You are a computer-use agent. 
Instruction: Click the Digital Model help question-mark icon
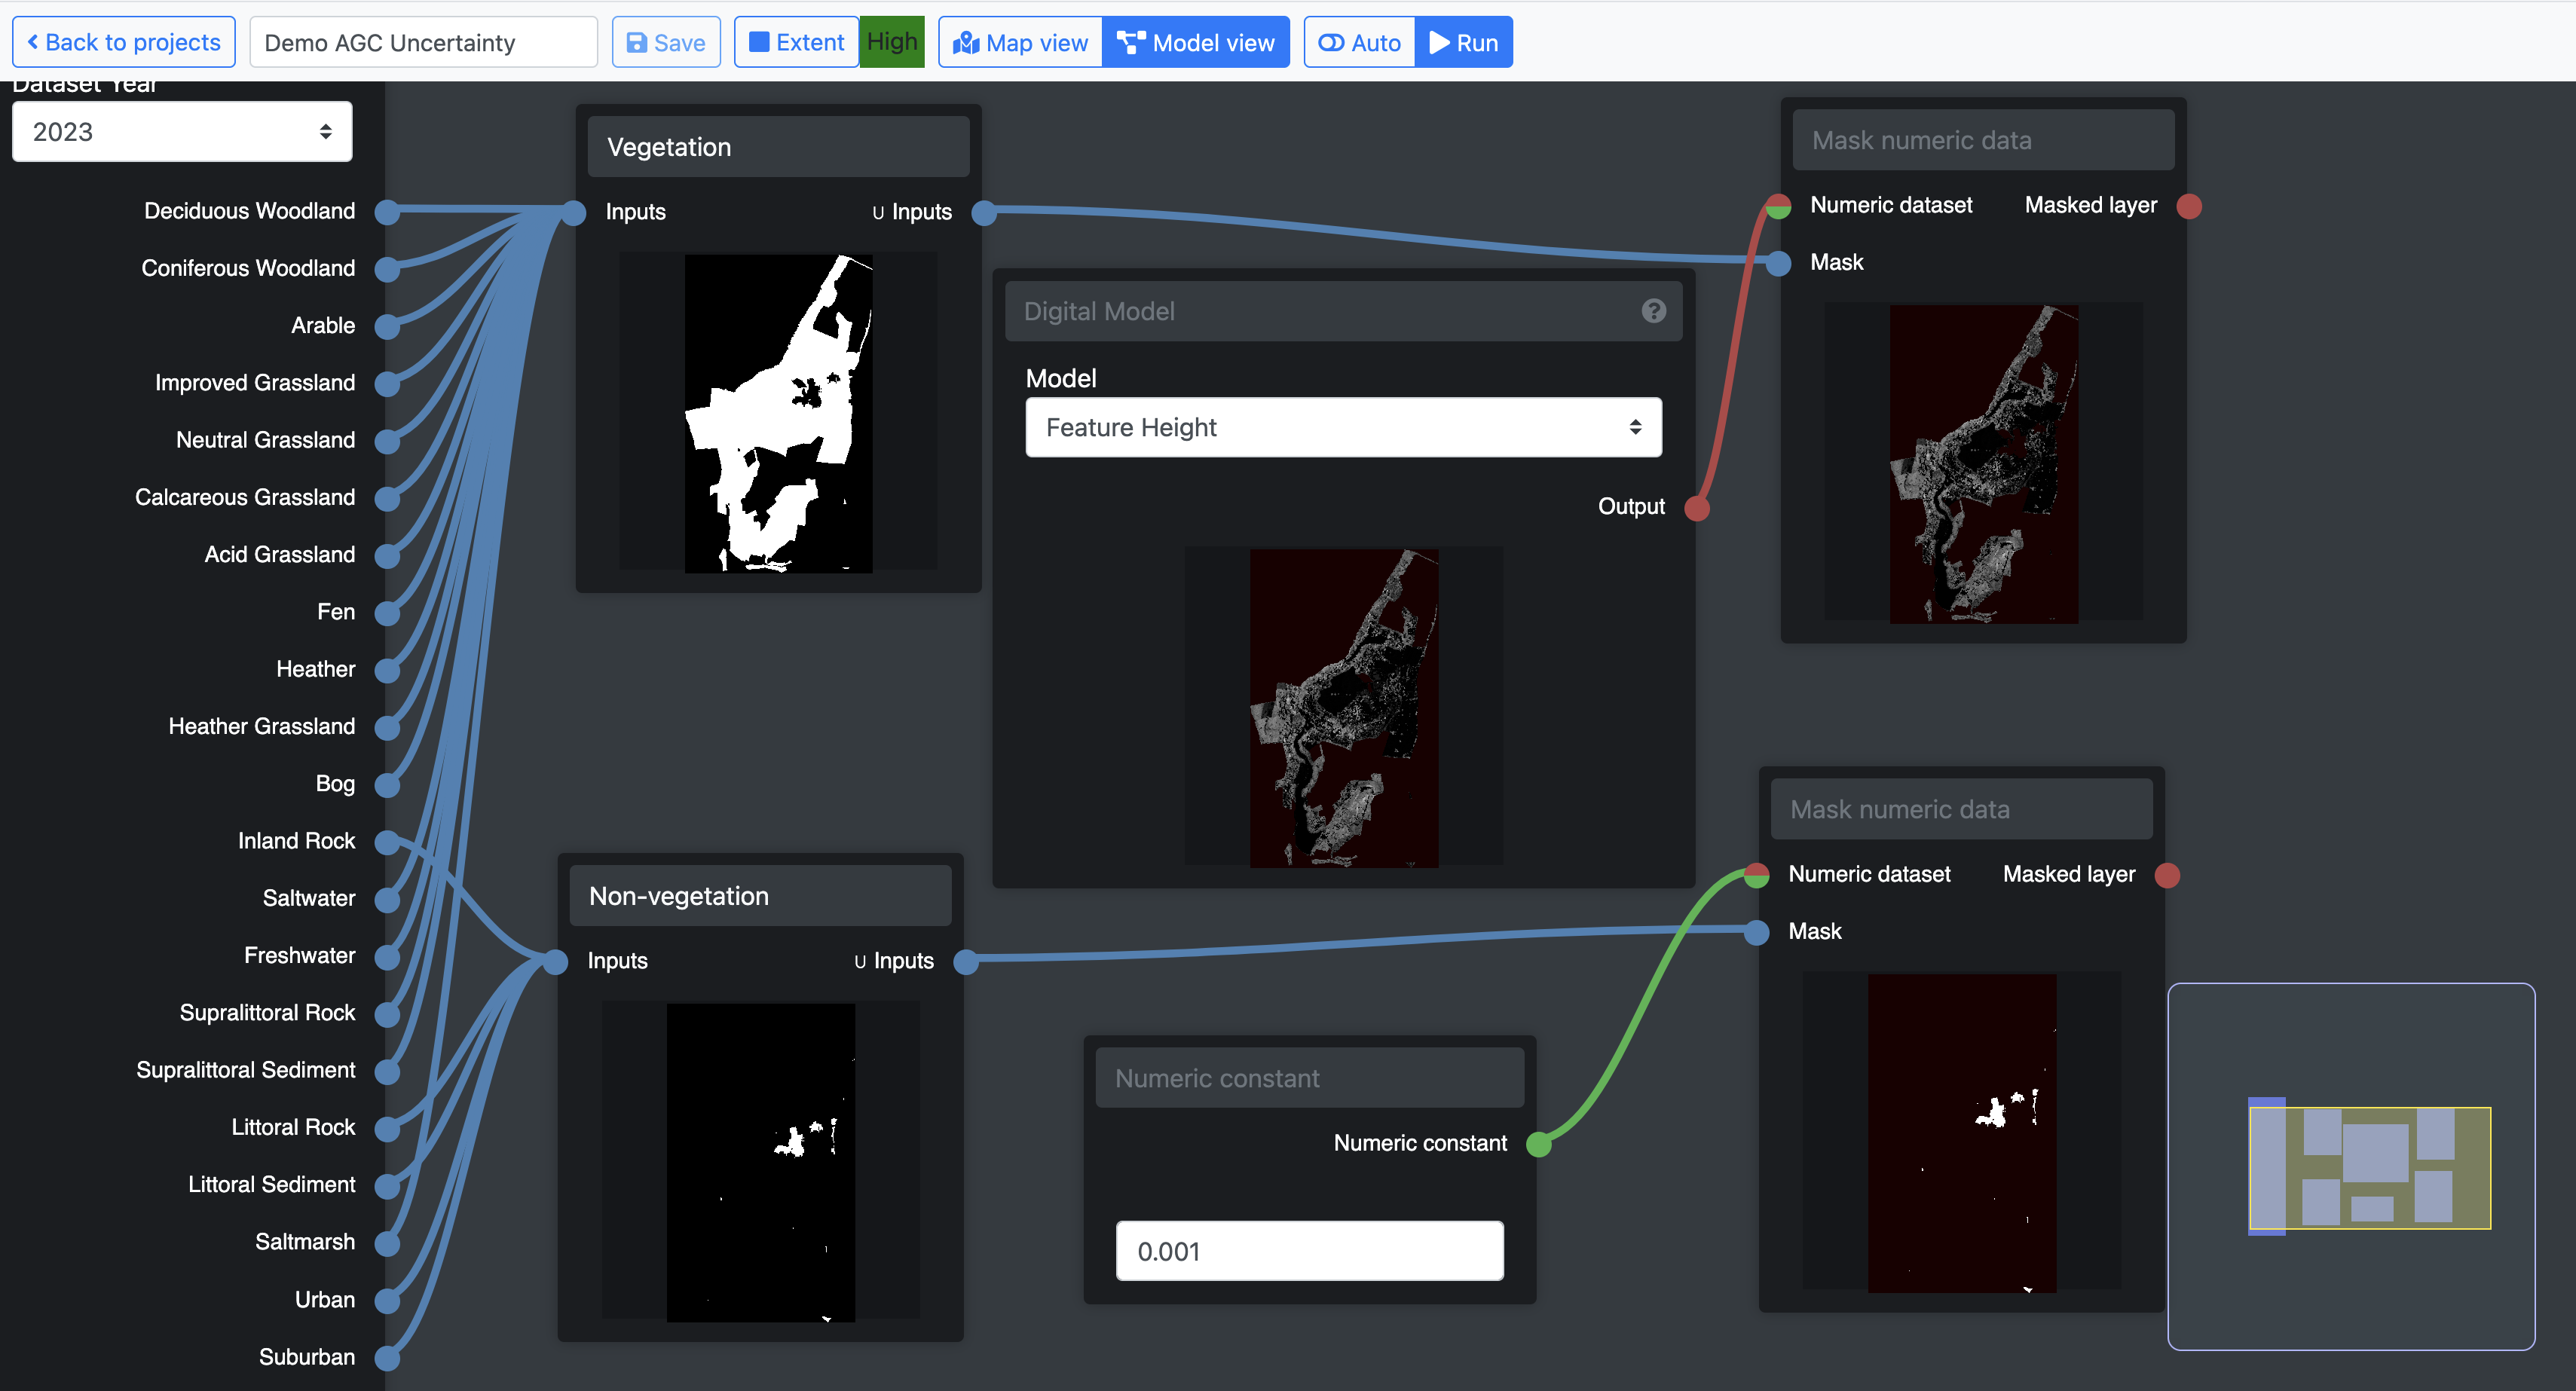[x=1653, y=311]
